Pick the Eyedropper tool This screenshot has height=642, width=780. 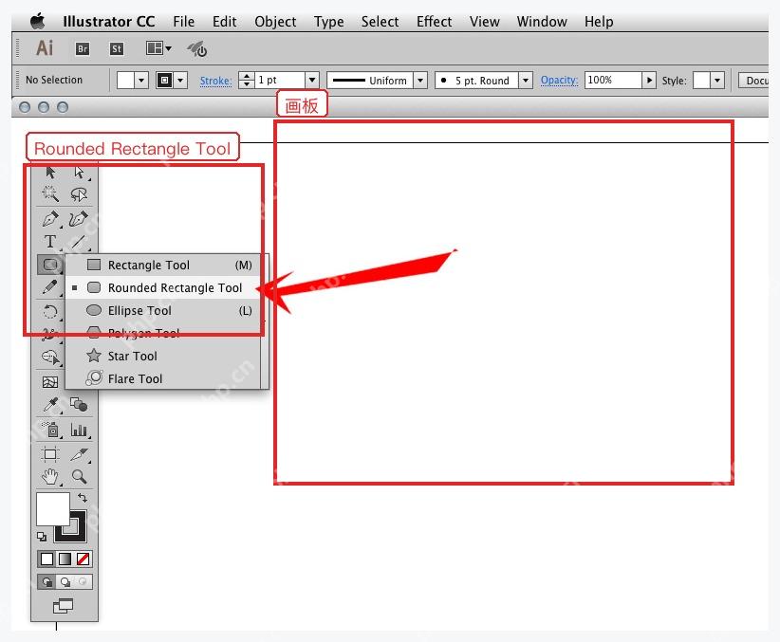pyautogui.click(x=50, y=405)
